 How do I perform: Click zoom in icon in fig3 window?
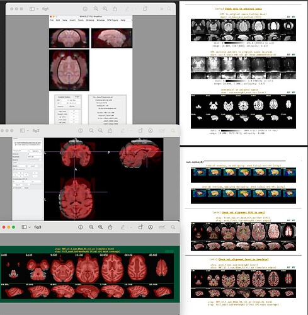(x=101, y=227)
